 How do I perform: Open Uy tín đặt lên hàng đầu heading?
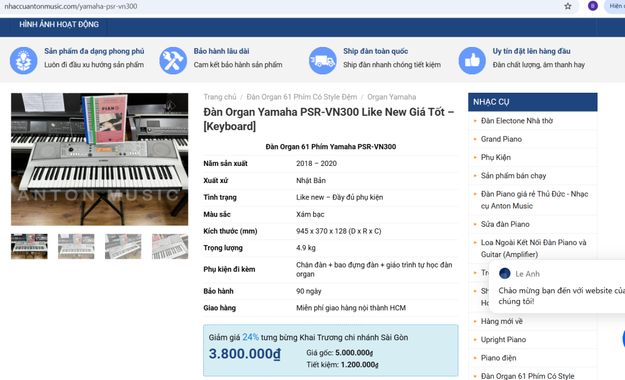532,51
